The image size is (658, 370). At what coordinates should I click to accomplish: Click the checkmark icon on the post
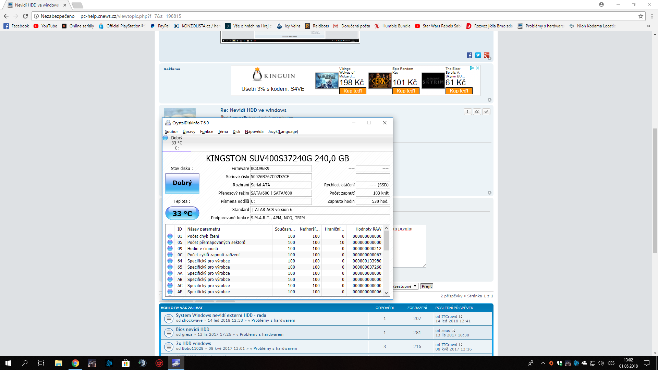tap(486, 112)
